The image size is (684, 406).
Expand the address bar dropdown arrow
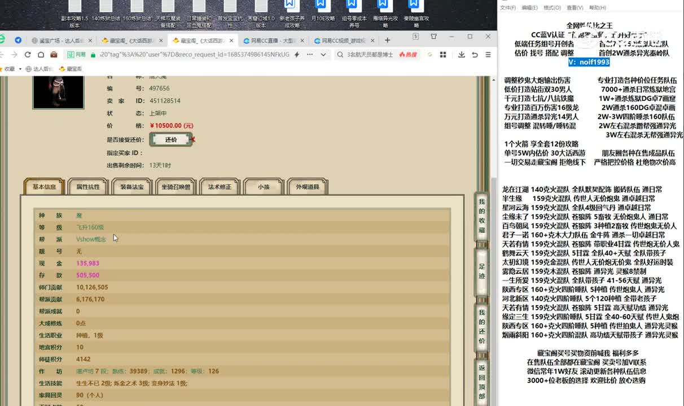pos(323,55)
